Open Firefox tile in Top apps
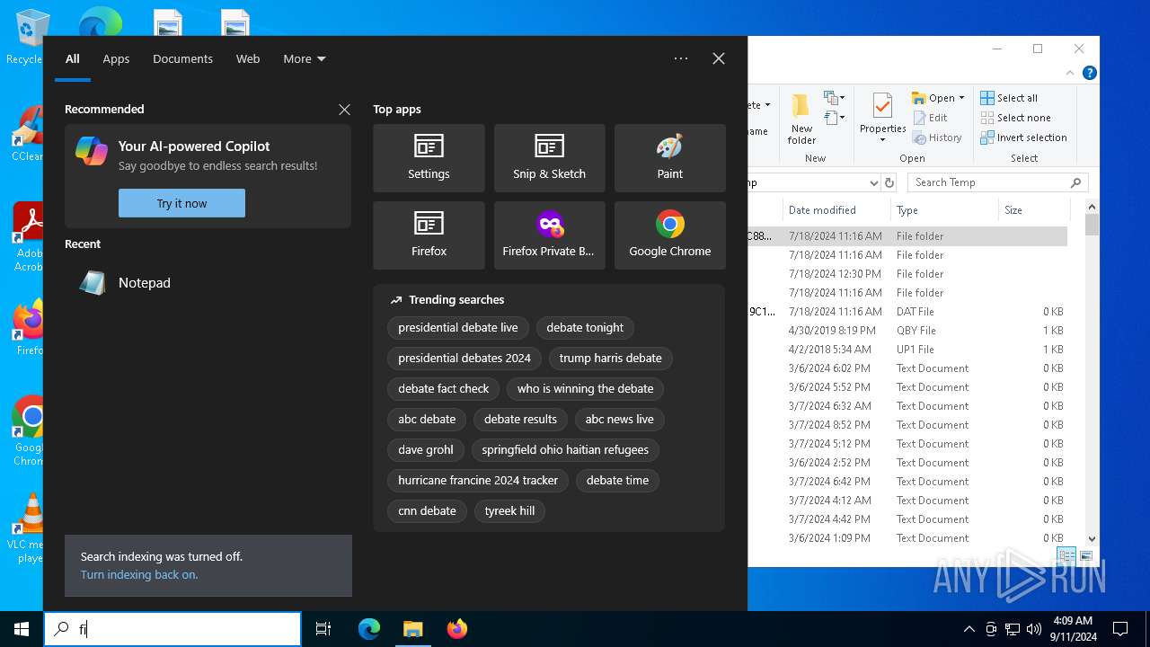1150x647 pixels. click(429, 235)
